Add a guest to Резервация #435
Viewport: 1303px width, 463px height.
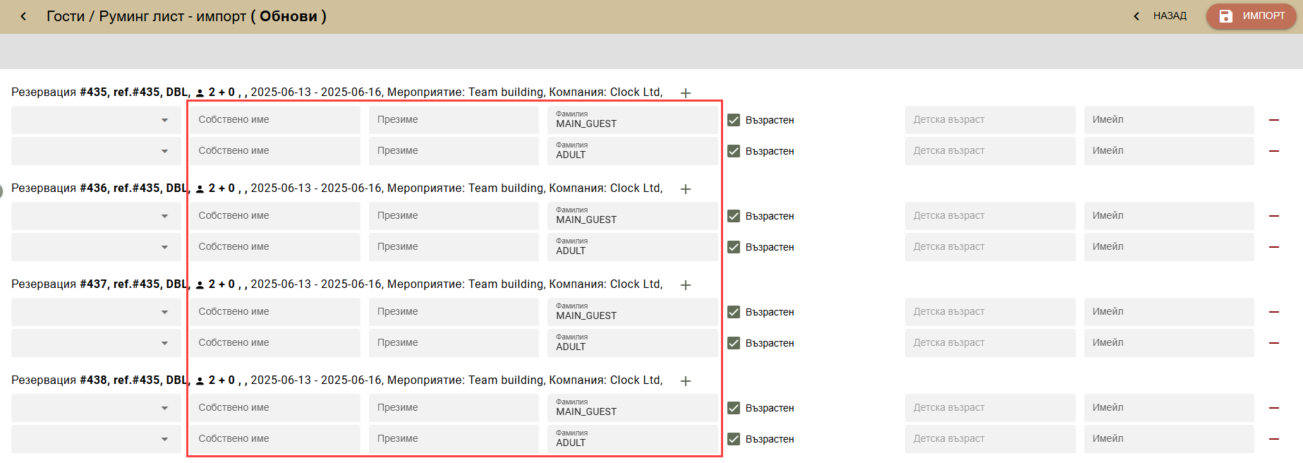pyautogui.click(x=685, y=92)
